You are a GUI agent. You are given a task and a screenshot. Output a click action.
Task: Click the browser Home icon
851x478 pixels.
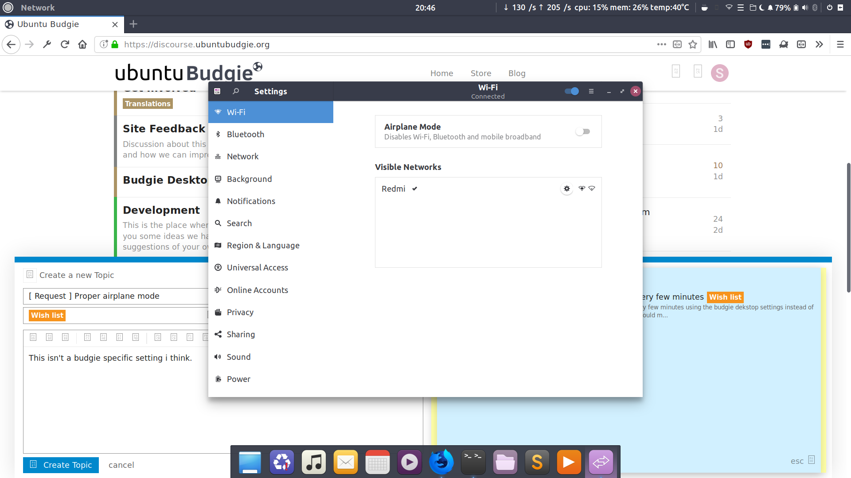click(x=82, y=44)
